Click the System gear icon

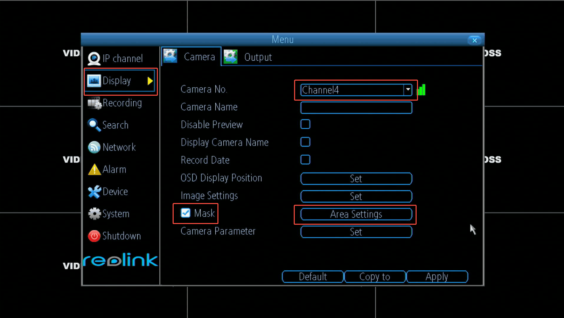click(x=94, y=214)
